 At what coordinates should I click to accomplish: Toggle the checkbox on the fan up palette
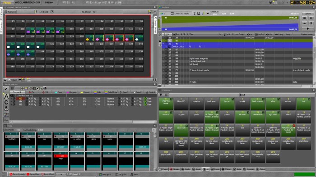click(232, 100)
